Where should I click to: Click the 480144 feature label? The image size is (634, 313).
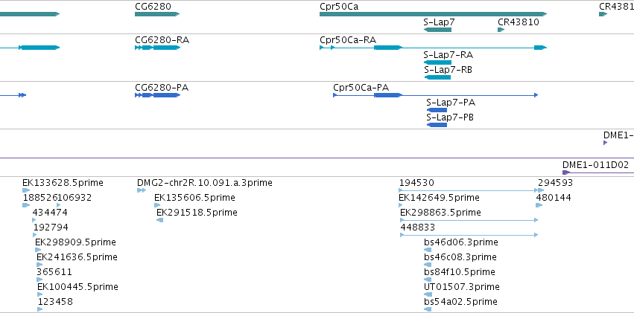point(554,198)
